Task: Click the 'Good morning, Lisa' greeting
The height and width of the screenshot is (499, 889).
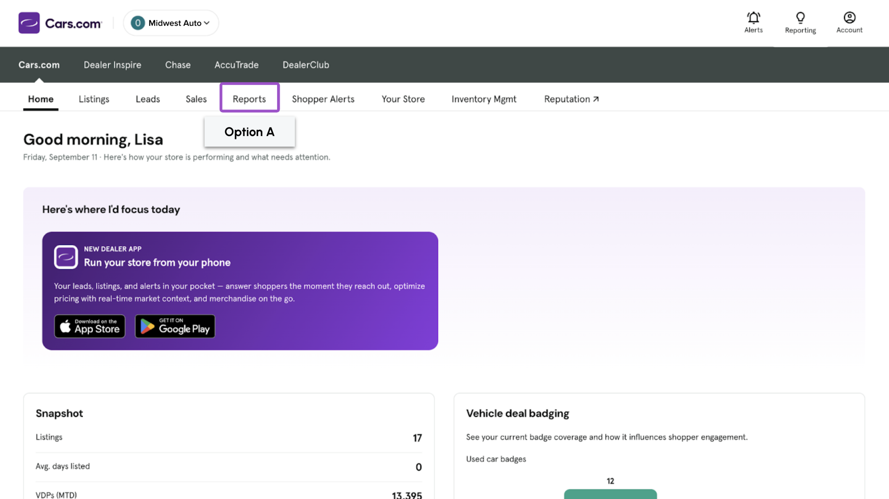Action: tap(93, 139)
